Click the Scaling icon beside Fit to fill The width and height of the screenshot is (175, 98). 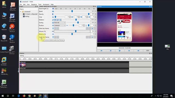(53, 23)
